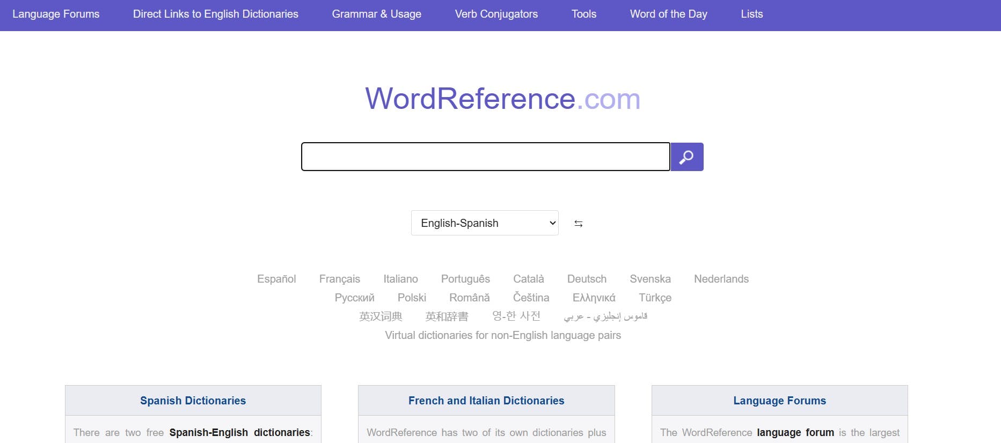Switch site language to Svenska

tap(651, 279)
